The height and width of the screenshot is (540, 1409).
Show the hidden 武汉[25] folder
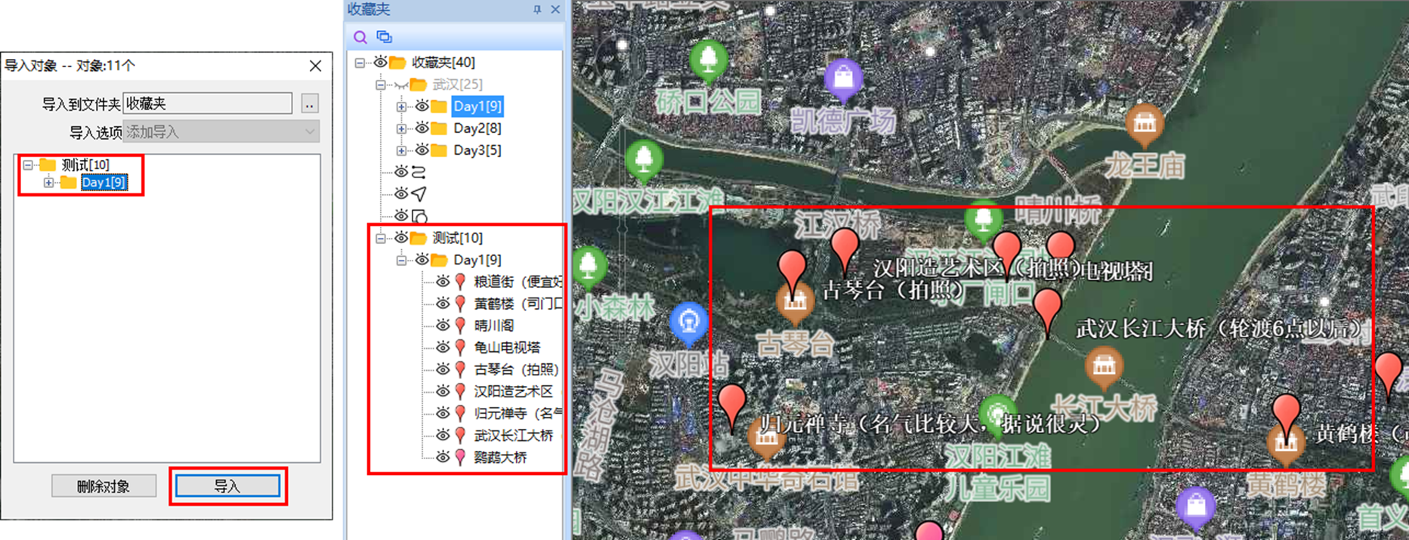[x=401, y=85]
